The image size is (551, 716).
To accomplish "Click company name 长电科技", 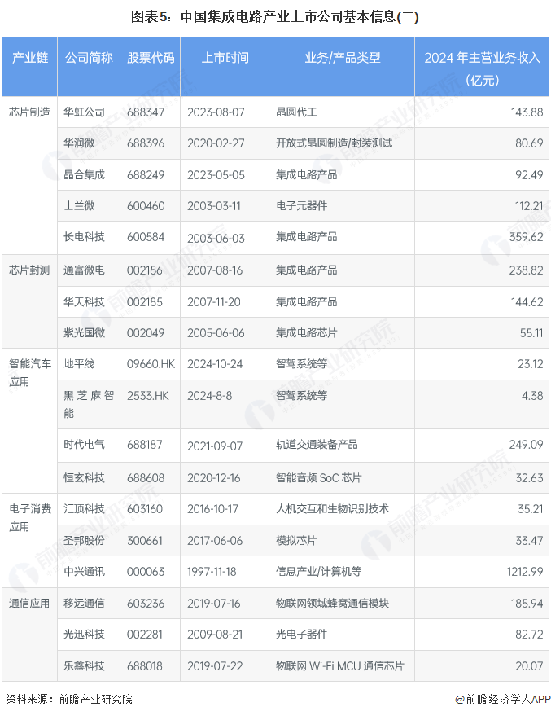I will 84,237.
